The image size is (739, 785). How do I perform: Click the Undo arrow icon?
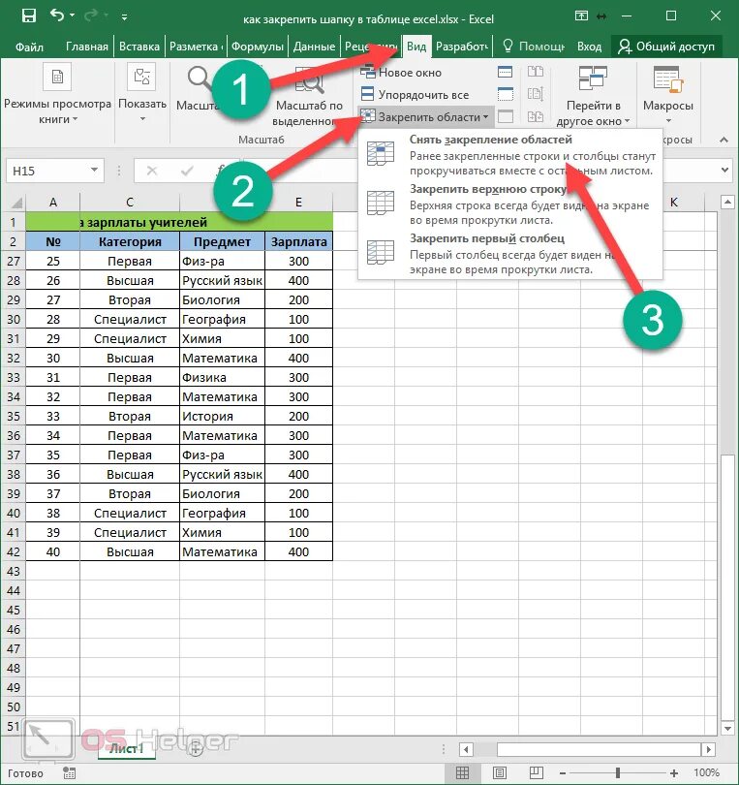pos(56,16)
